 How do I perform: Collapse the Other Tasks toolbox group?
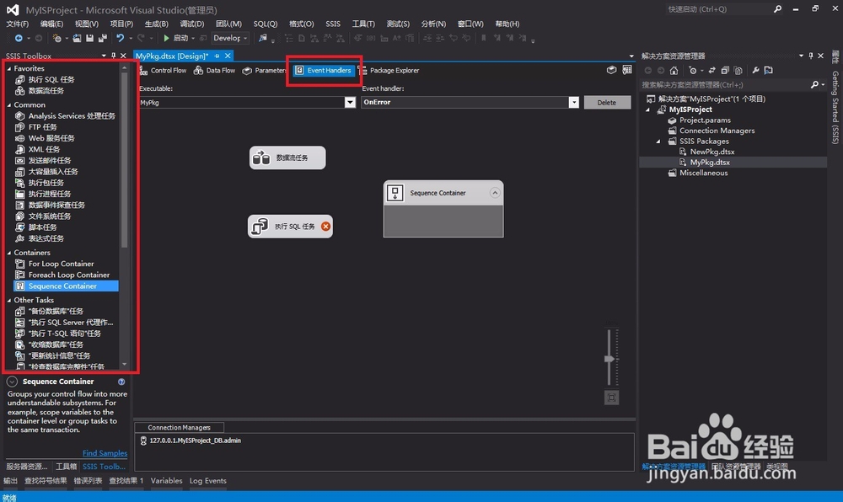[9, 301]
